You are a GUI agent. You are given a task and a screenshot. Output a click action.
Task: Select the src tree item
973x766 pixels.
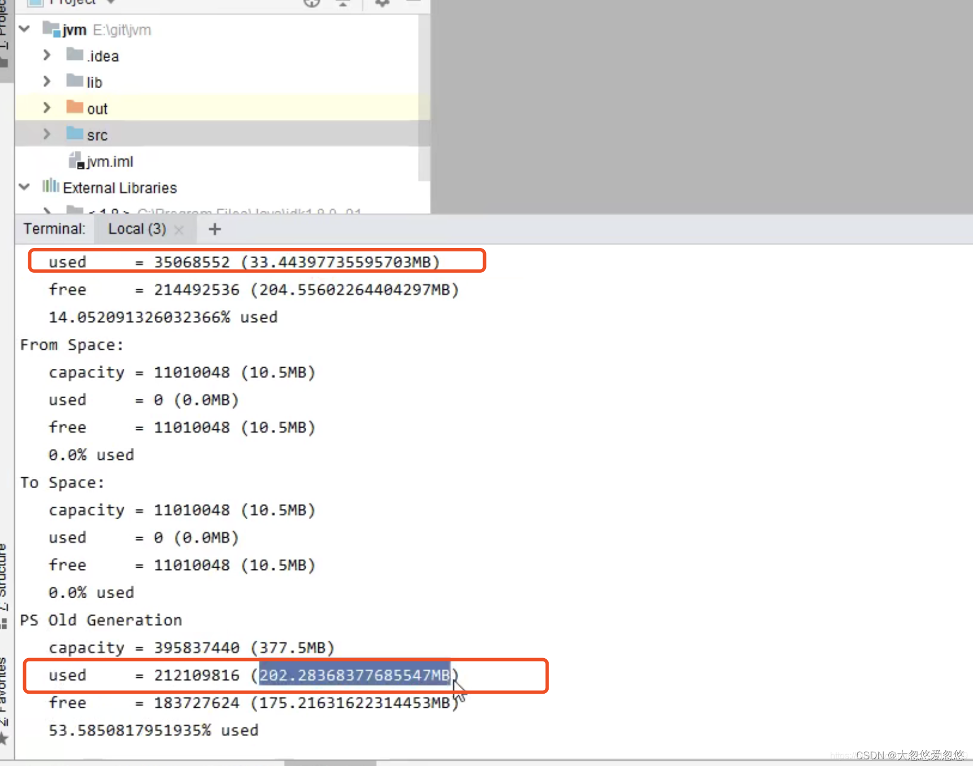coord(222,134)
